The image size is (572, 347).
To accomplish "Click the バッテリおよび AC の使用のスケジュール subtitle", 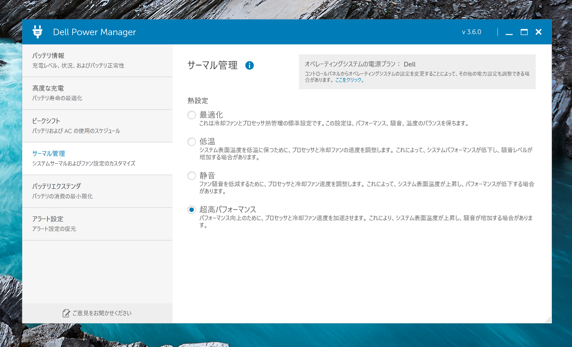I will tap(76, 131).
